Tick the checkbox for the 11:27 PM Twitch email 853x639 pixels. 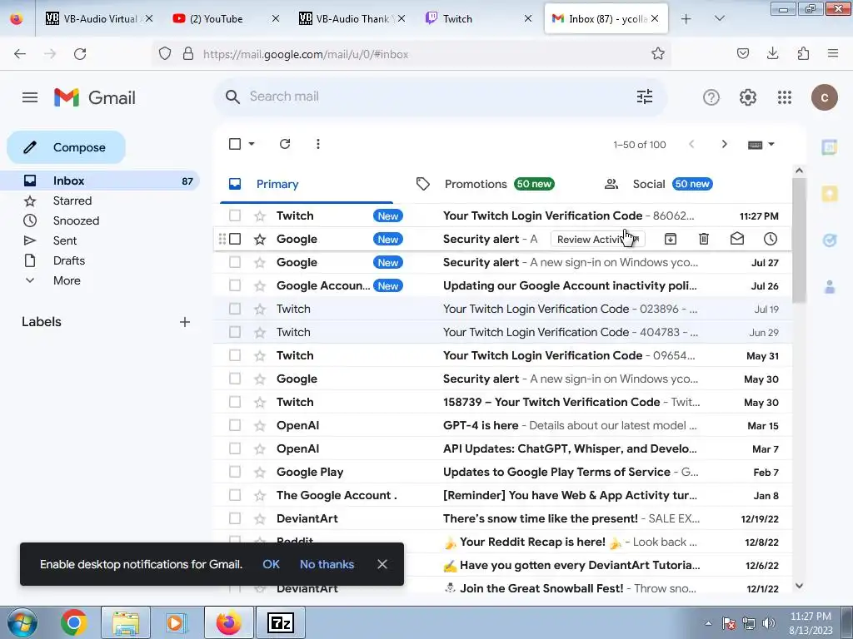[x=234, y=215]
